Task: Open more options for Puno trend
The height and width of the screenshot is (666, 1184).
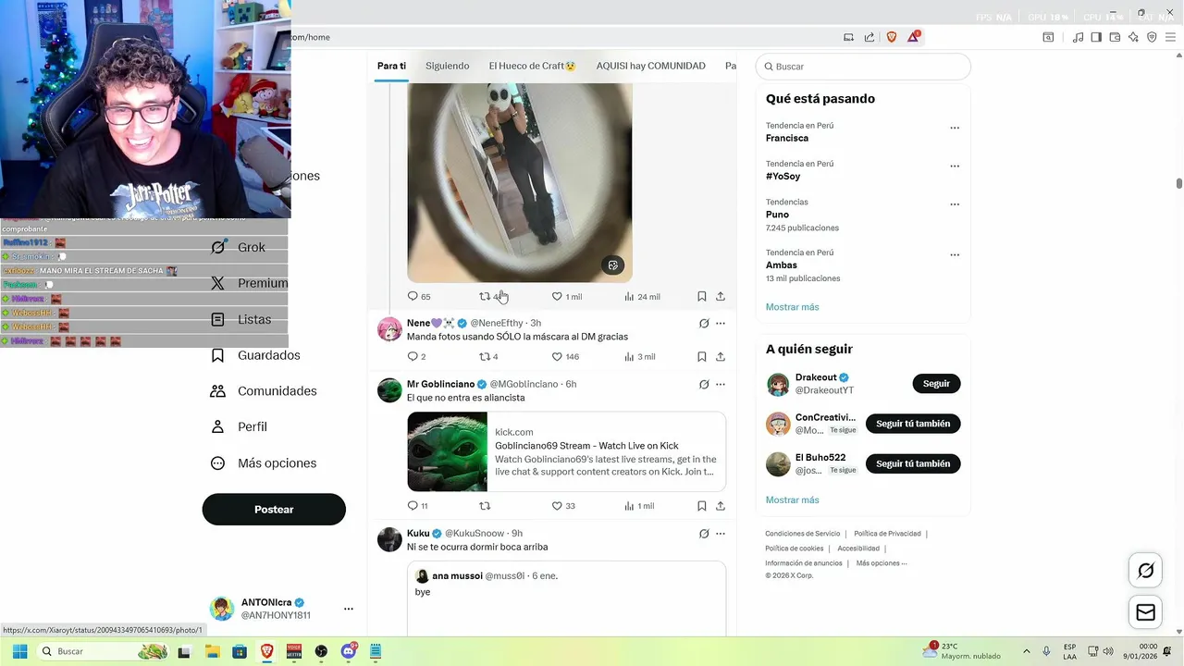Action: (x=955, y=204)
